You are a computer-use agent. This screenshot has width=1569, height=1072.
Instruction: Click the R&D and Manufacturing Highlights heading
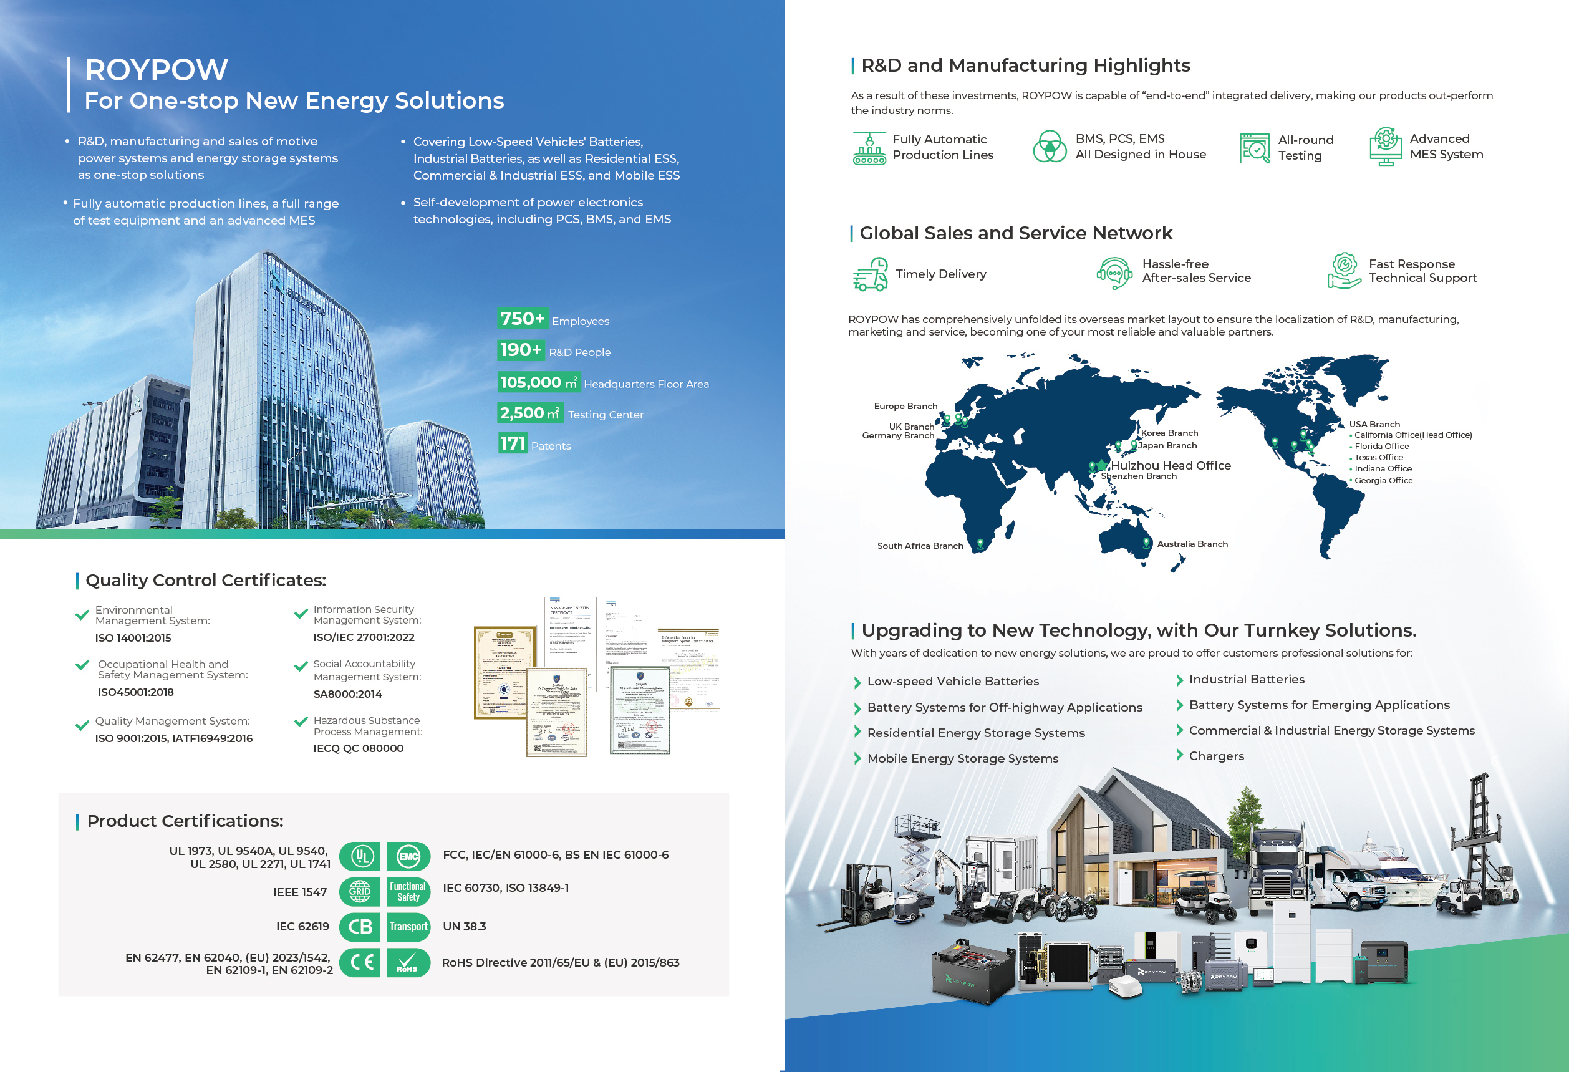tap(1025, 65)
